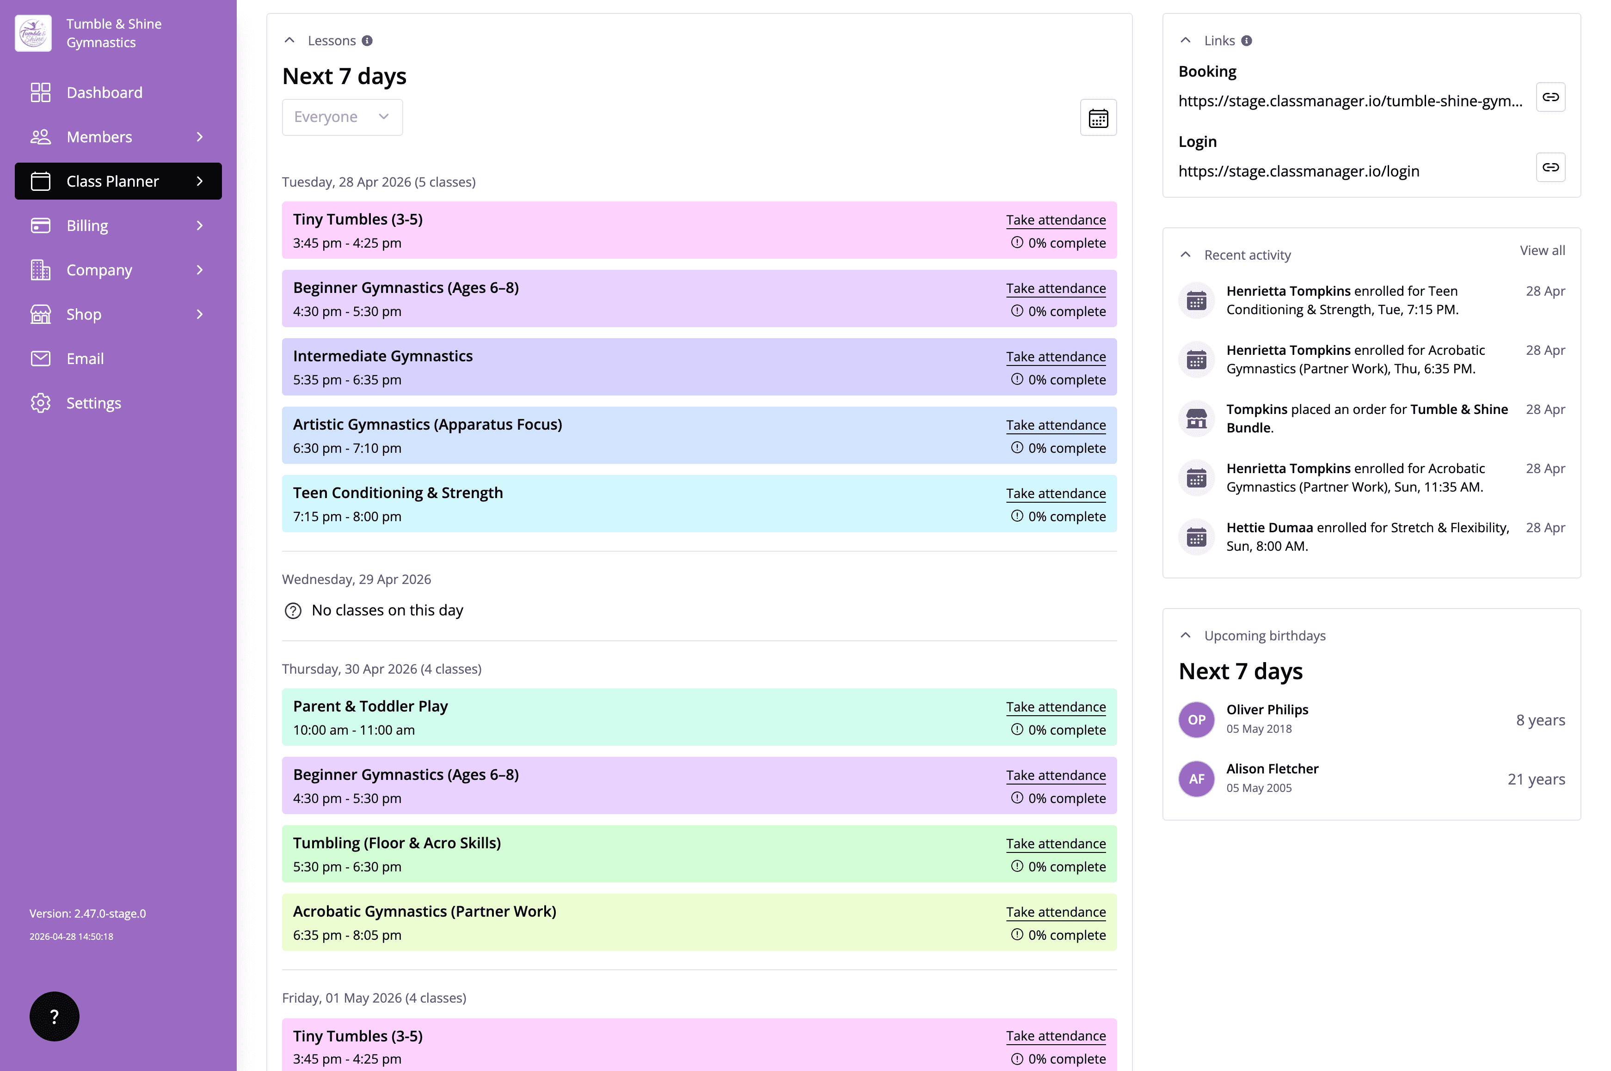
Task: Click the Tumble & Shine logo
Action: pos(33,33)
